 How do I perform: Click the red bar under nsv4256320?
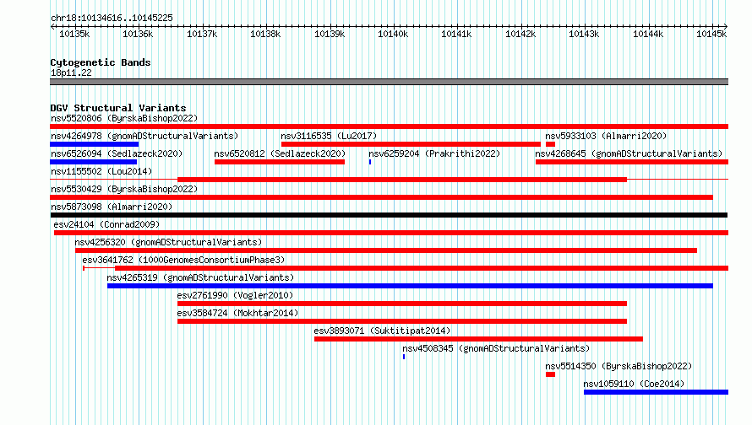pyautogui.click(x=386, y=250)
